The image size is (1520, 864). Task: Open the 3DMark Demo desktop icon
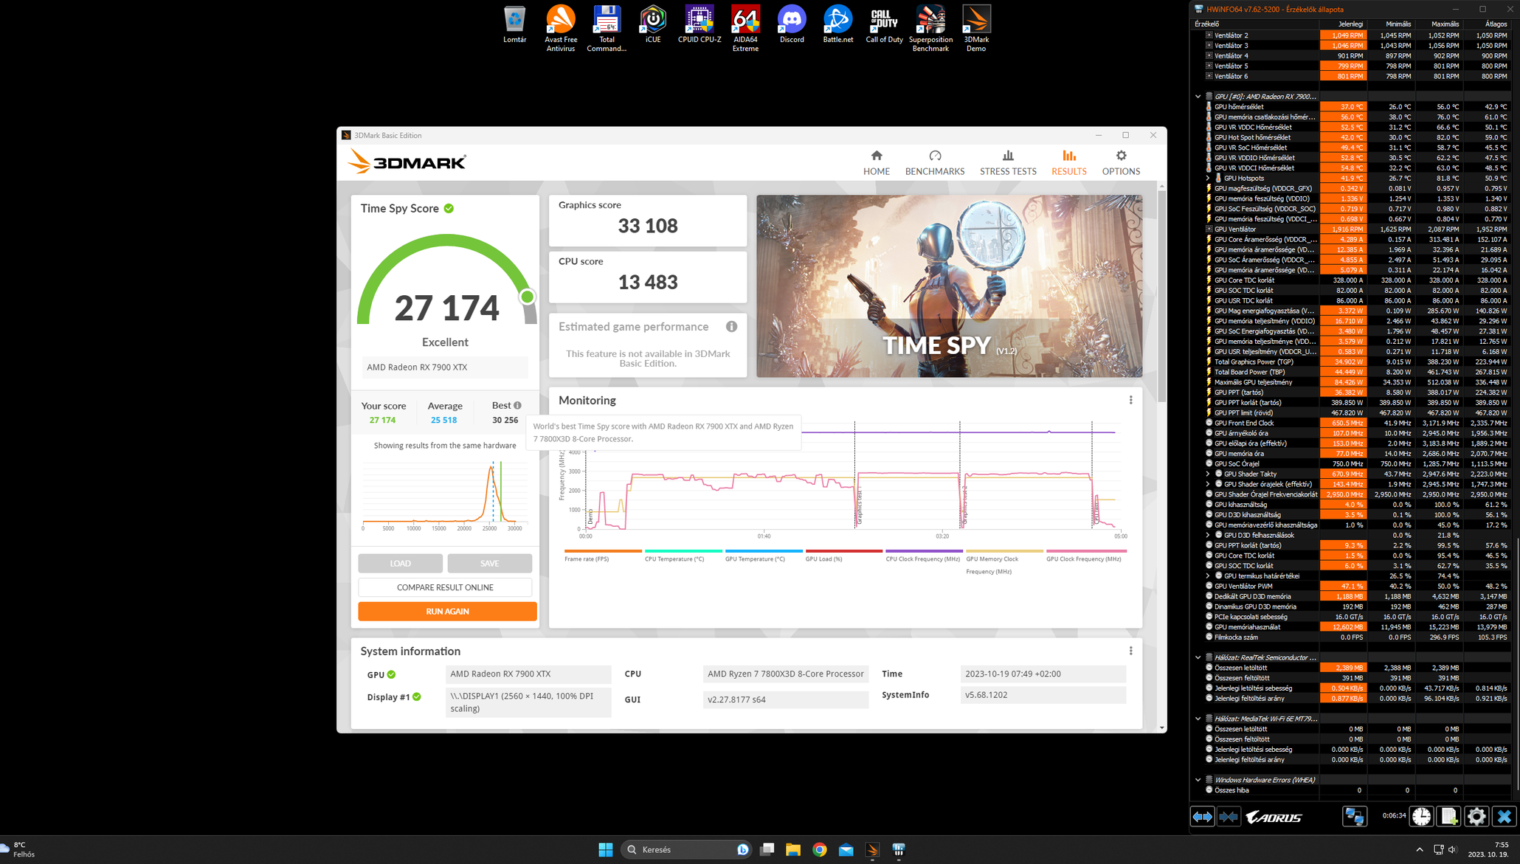(976, 28)
